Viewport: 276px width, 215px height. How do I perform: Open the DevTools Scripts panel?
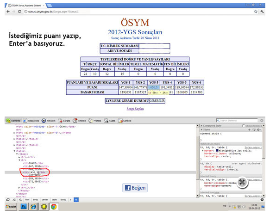[x=64, y=121]
